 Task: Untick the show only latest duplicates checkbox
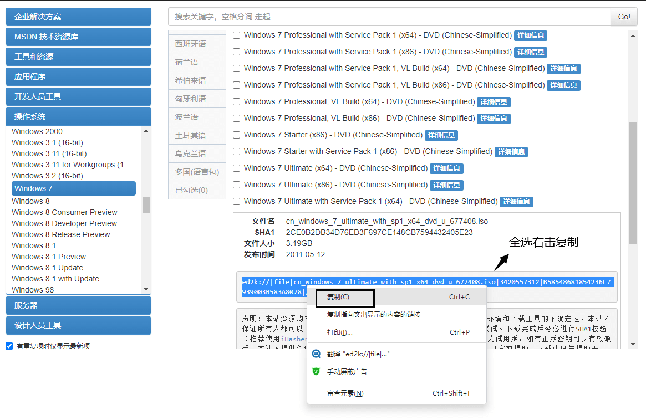click(9, 346)
